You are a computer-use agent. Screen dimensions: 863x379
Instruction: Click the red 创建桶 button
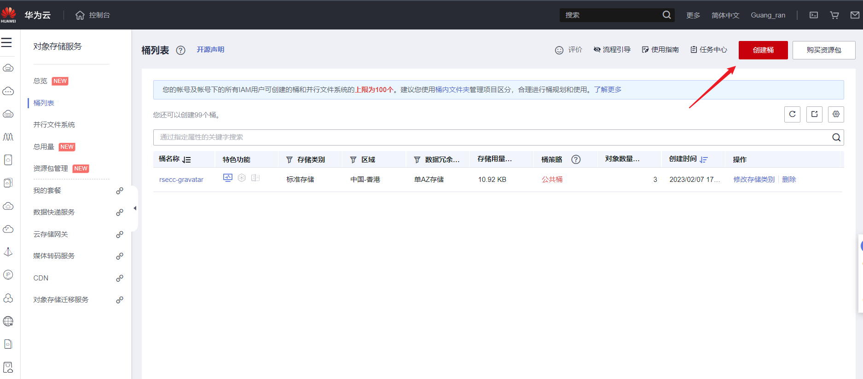click(x=763, y=50)
